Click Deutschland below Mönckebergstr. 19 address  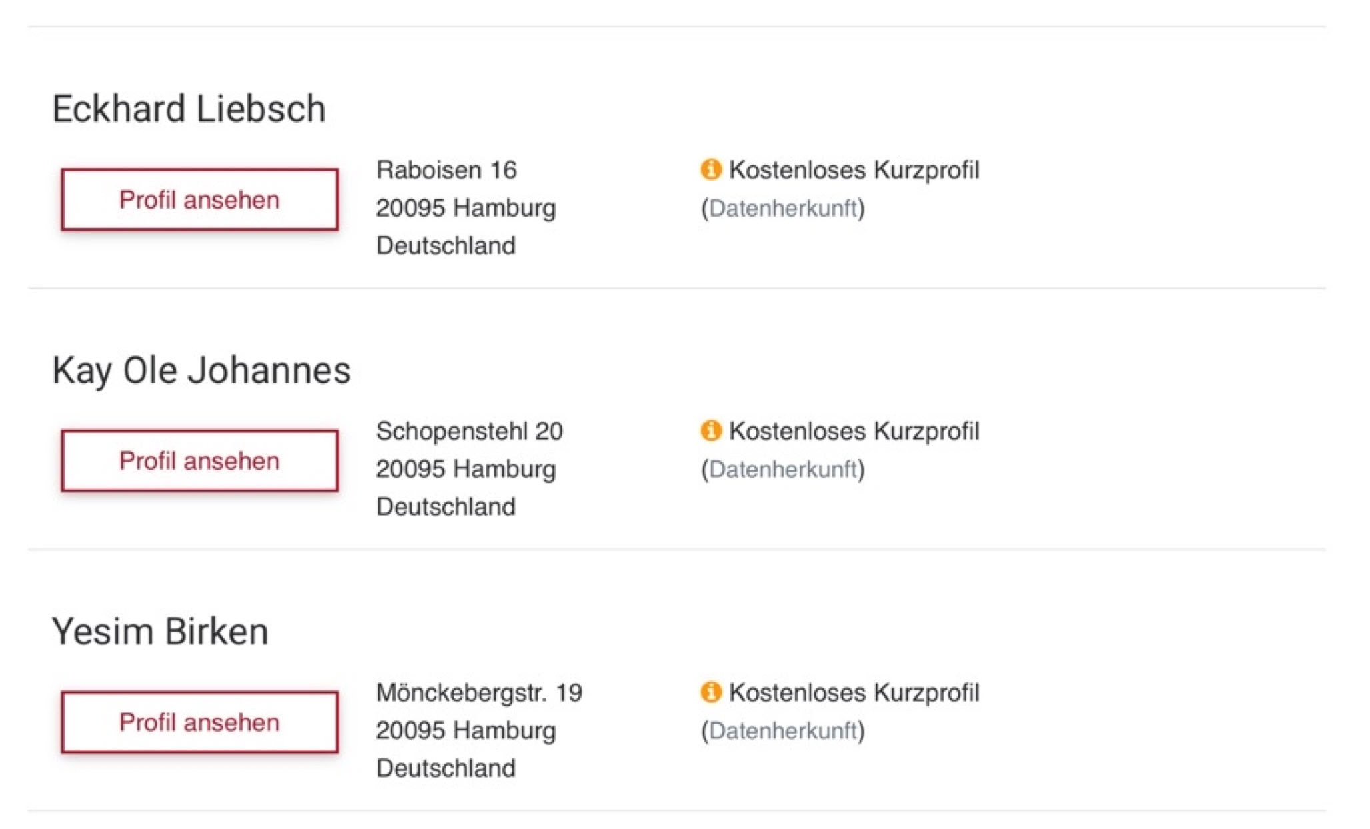[x=446, y=768]
